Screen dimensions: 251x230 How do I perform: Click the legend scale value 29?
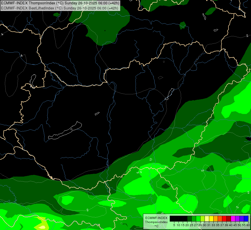[200, 225]
